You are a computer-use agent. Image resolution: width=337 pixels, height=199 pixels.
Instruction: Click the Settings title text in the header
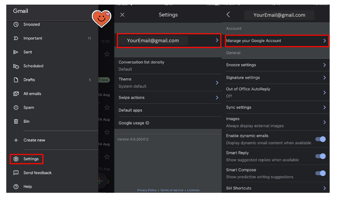[168, 15]
